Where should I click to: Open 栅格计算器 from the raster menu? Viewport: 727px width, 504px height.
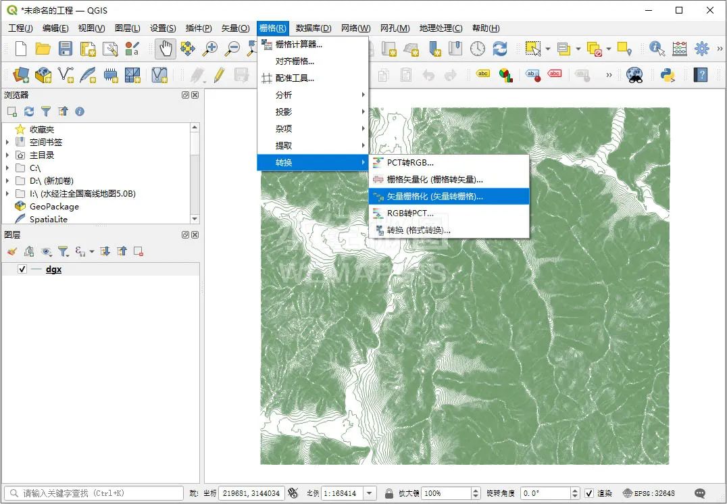coord(313,44)
